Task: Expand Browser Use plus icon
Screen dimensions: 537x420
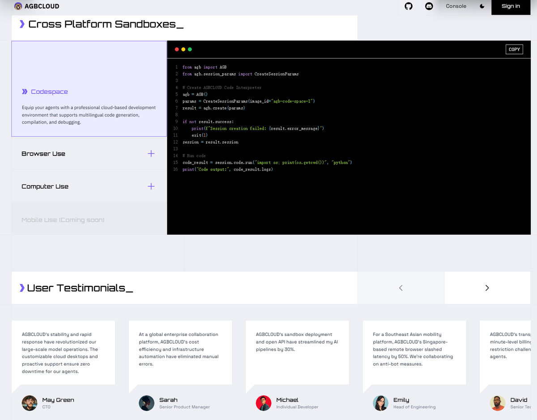Action: (151, 154)
